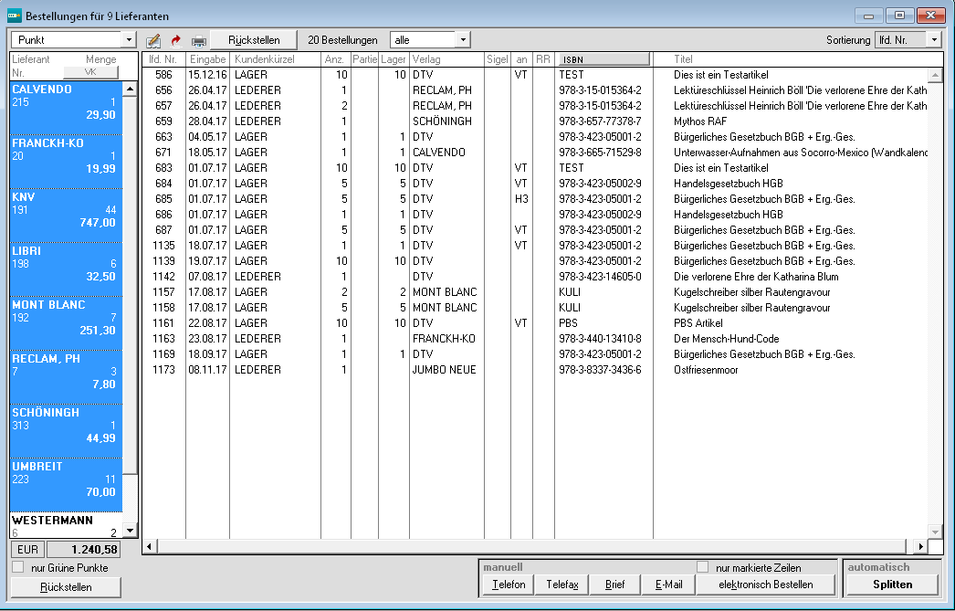Click 'Unterwasser-Aufnahmen aus Socorro-Mexico' title

click(x=801, y=153)
